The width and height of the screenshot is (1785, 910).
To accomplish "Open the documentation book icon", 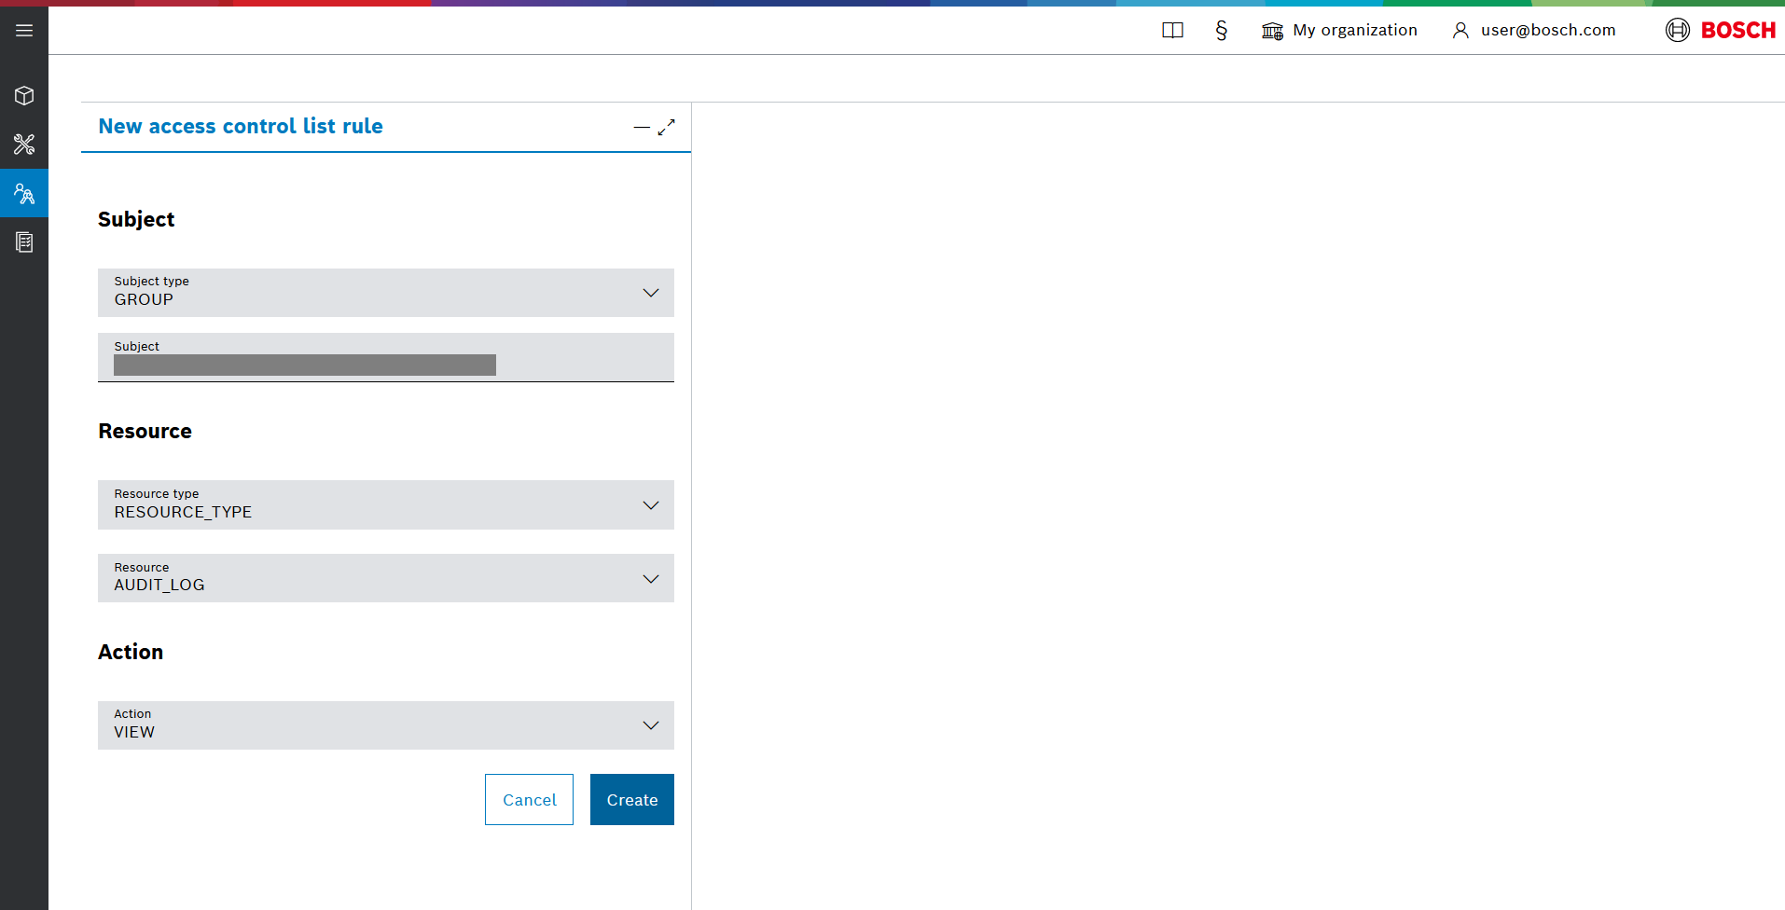I will (1172, 31).
